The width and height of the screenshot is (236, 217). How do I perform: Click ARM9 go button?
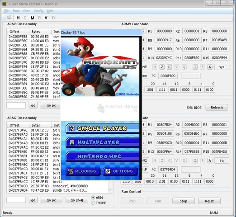[x=33, y=105]
